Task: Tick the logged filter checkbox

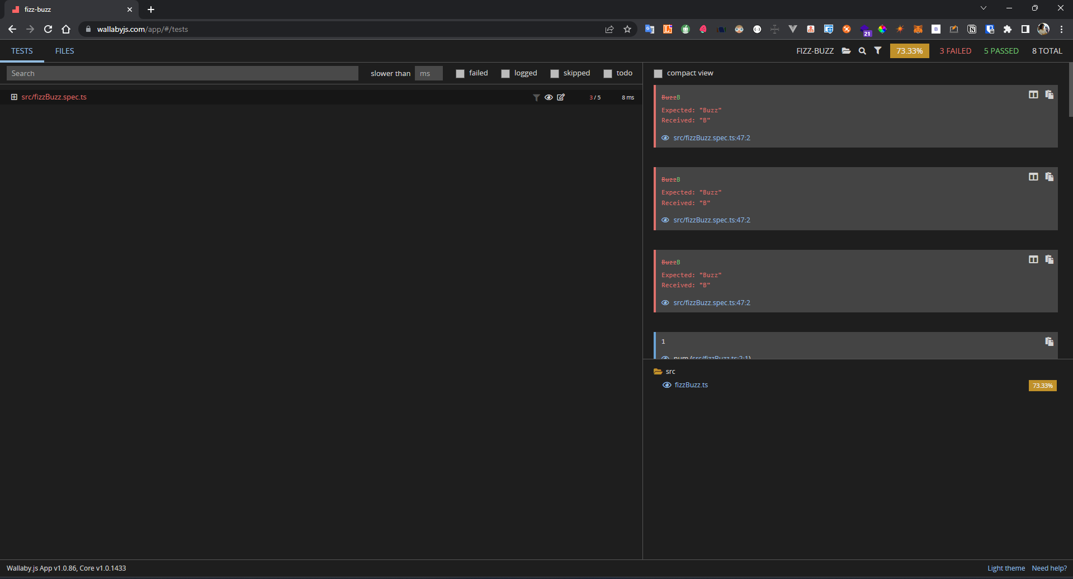Action: [x=505, y=74]
